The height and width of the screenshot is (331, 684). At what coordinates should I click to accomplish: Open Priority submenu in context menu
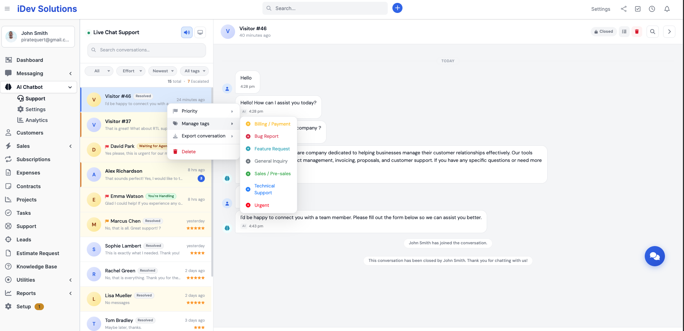[204, 111]
